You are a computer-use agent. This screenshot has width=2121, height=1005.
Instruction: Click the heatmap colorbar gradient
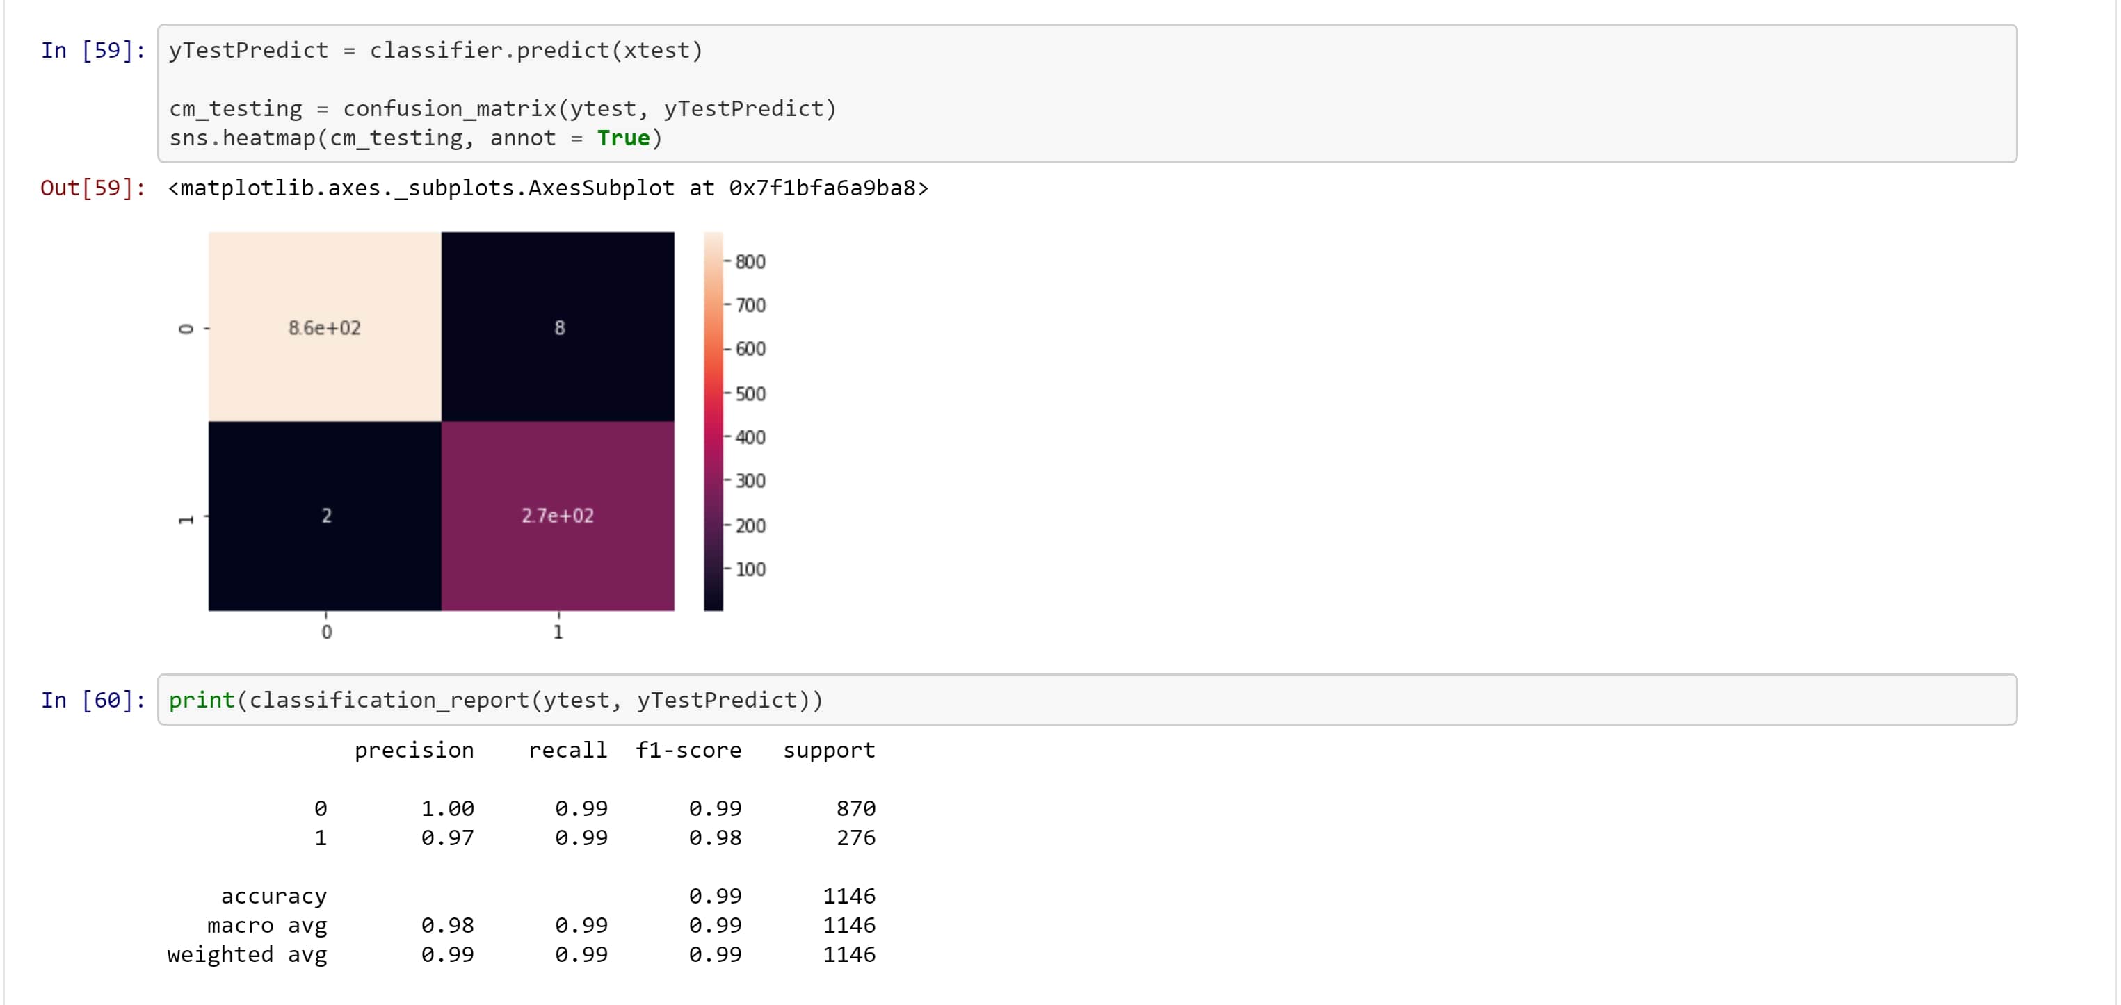[x=713, y=420]
